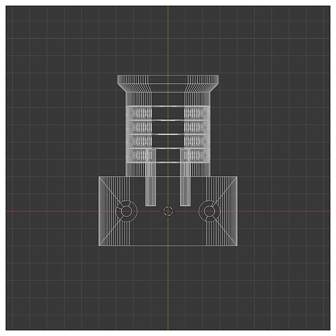The image size is (336, 336).
Task: Select the right circular bolt hole
Action: point(210,211)
